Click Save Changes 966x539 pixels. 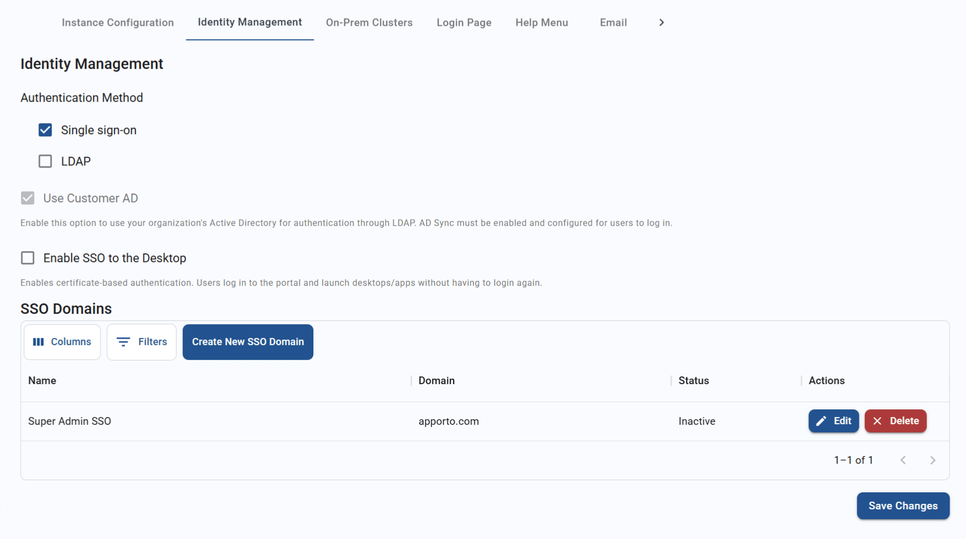(902, 505)
